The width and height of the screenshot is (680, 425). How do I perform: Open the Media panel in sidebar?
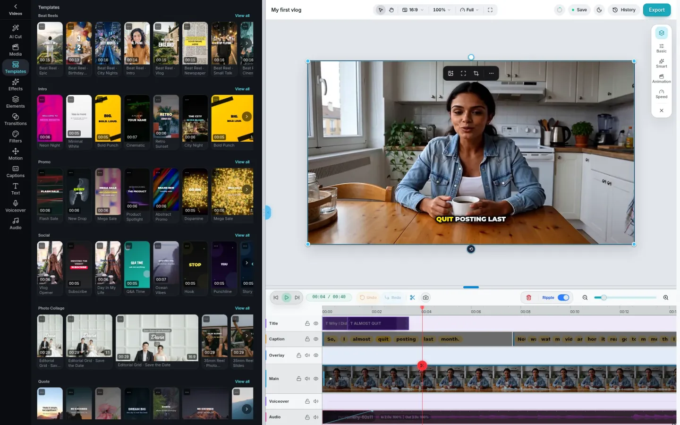coord(16,50)
